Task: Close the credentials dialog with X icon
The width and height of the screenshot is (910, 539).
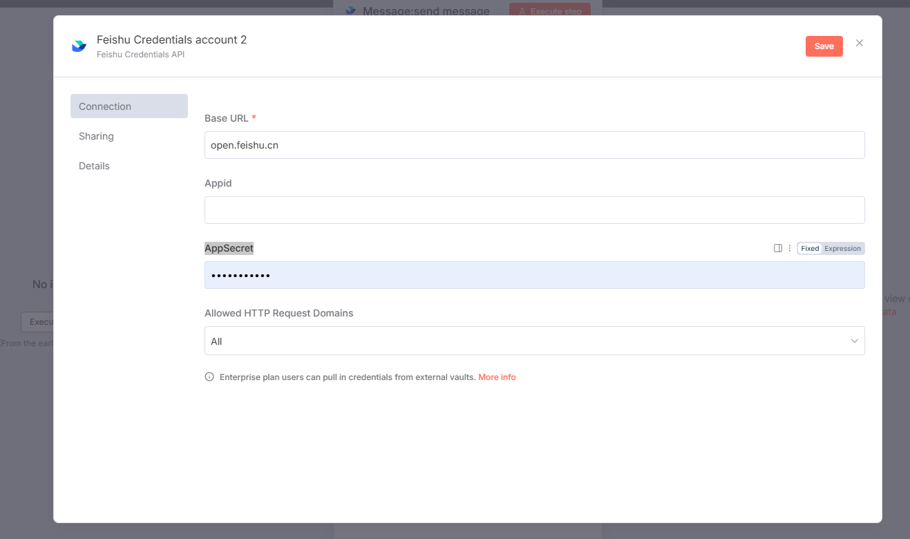Action: click(x=860, y=43)
